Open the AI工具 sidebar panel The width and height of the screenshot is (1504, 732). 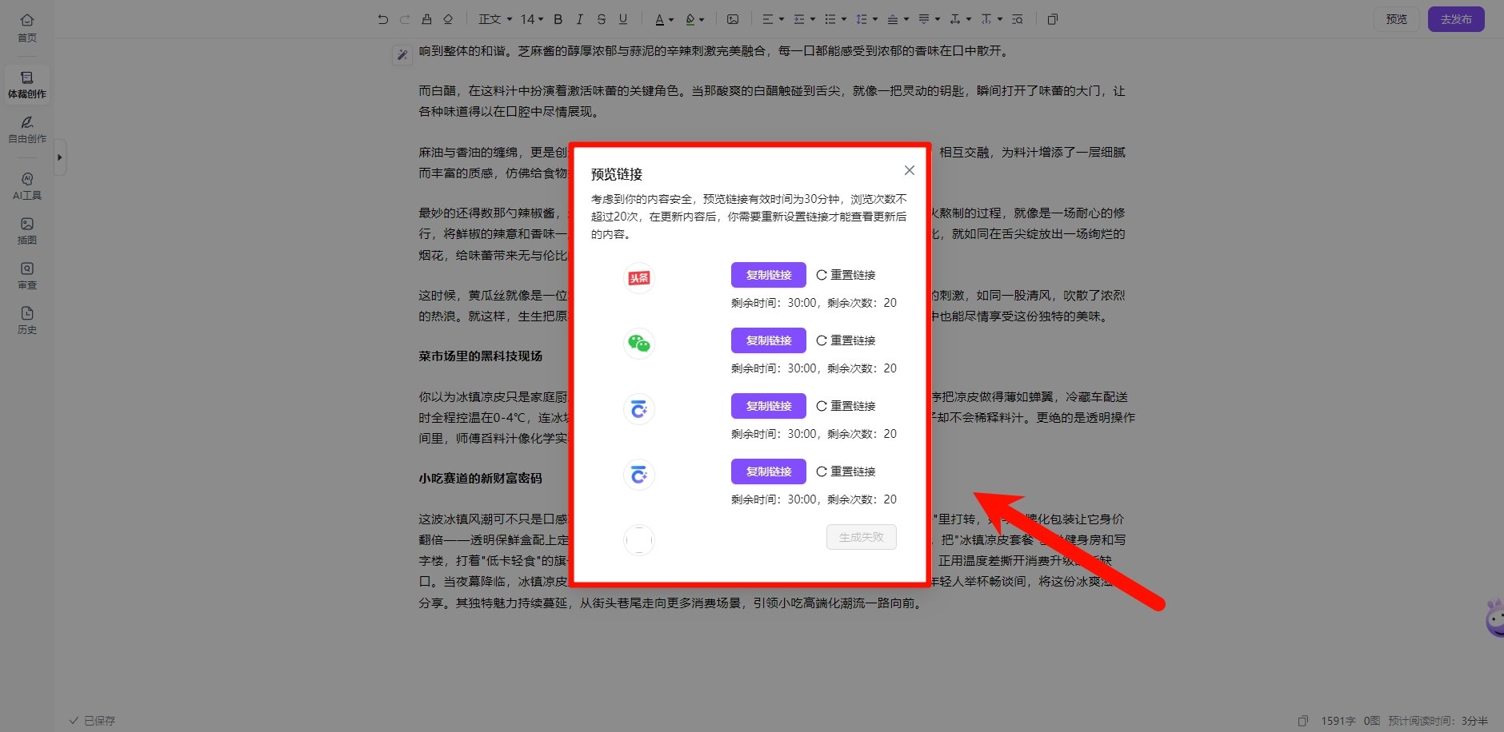point(27,185)
